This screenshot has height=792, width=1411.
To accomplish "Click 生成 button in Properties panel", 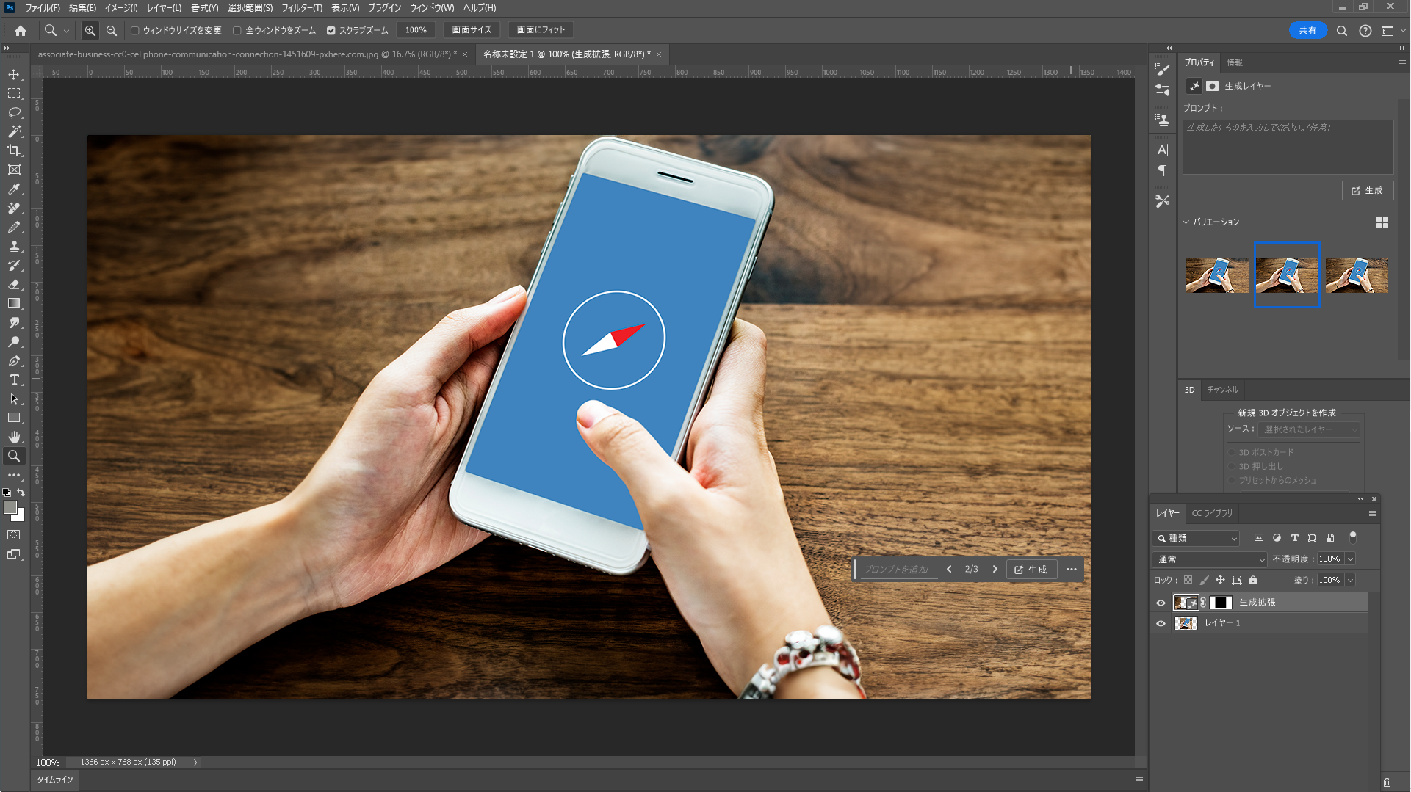I will (1368, 190).
